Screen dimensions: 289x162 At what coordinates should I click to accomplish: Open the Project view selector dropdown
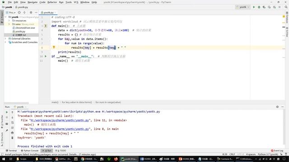click(11, 12)
